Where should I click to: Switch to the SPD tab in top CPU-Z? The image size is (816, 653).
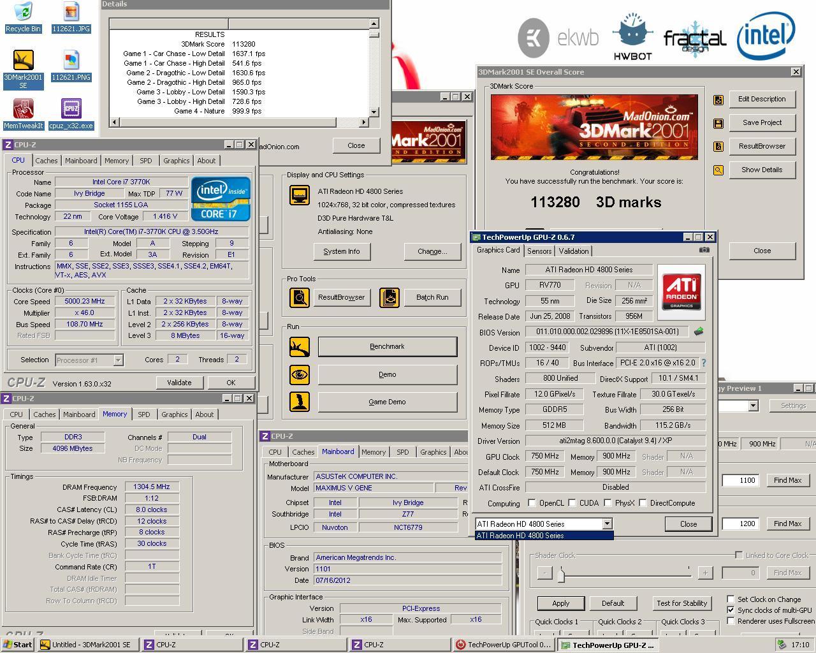click(146, 161)
